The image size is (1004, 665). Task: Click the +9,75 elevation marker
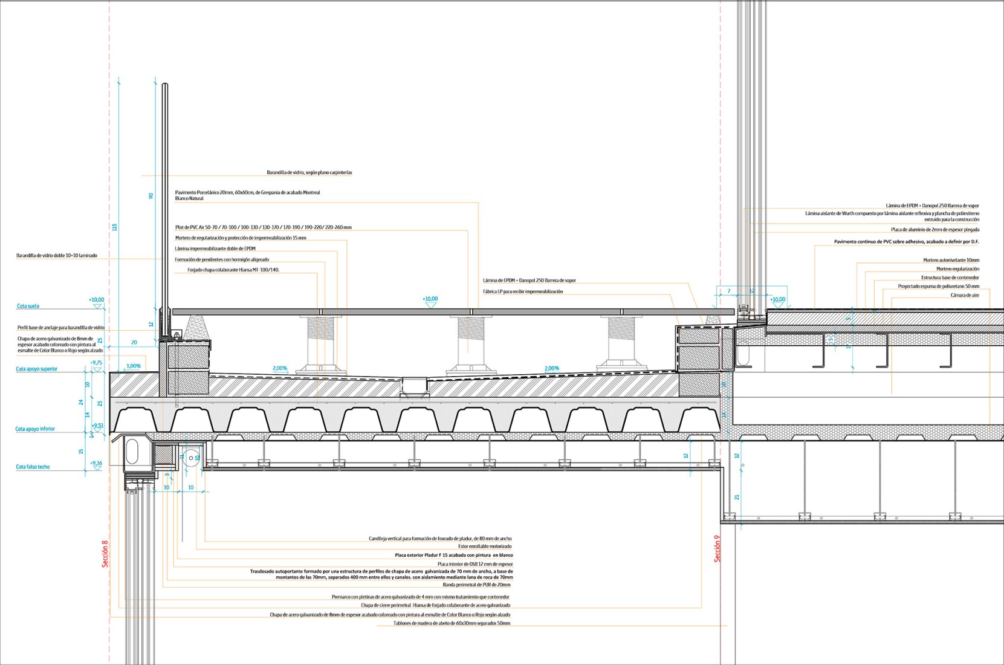(96, 363)
